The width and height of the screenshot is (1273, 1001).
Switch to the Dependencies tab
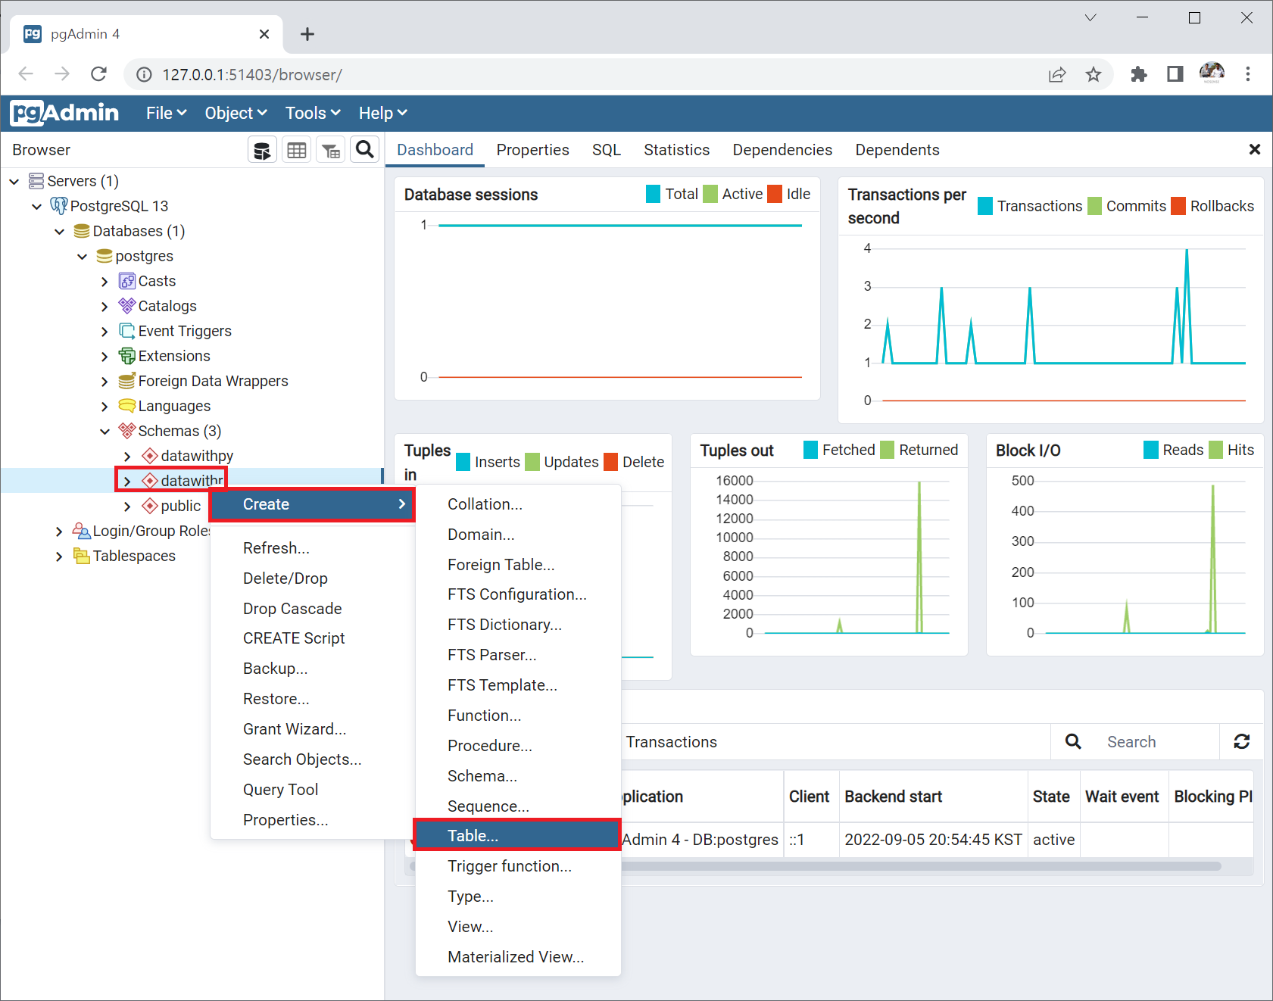coord(782,150)
